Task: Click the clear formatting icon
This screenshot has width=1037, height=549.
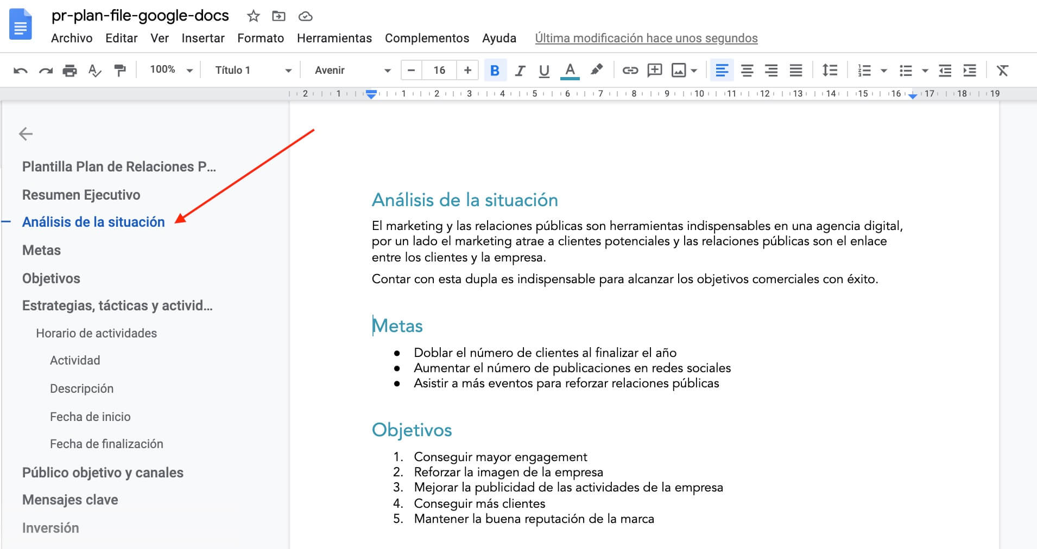Action: (1002, 71)
